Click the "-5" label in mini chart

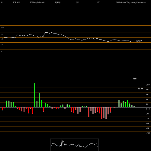tap(97, 147)
